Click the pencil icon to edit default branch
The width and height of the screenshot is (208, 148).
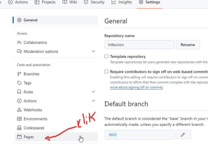coord(183,135)
